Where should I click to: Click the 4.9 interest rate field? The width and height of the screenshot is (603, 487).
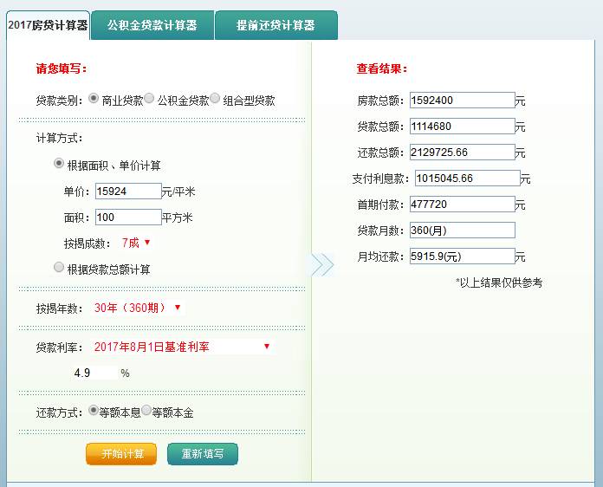pos(95,373)
